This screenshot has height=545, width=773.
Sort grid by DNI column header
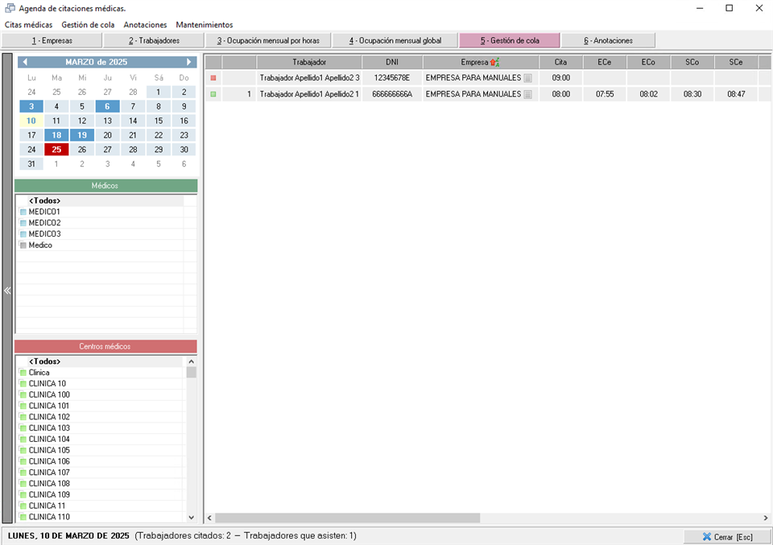[392, 62]
